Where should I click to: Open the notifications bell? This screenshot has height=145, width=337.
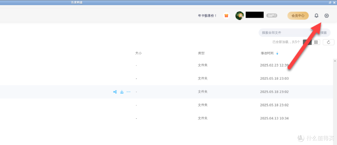pos(316,16)
